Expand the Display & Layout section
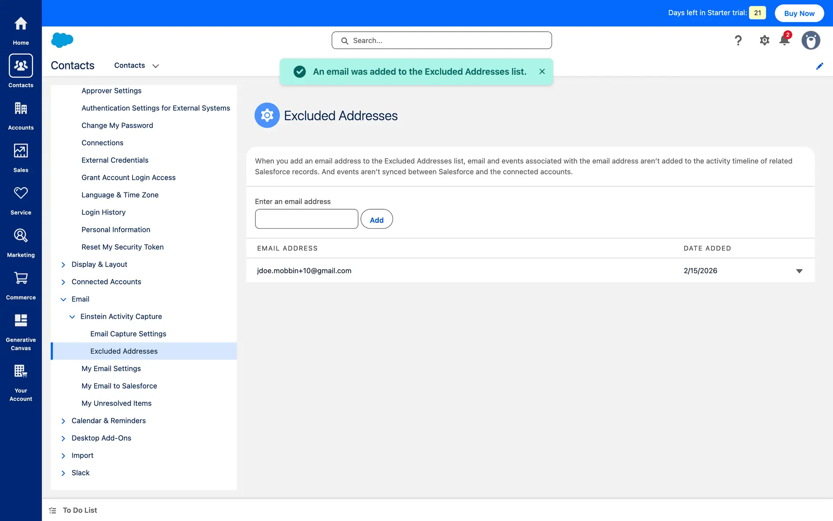This screenshot has width=833, height=521. coord(63,265)
